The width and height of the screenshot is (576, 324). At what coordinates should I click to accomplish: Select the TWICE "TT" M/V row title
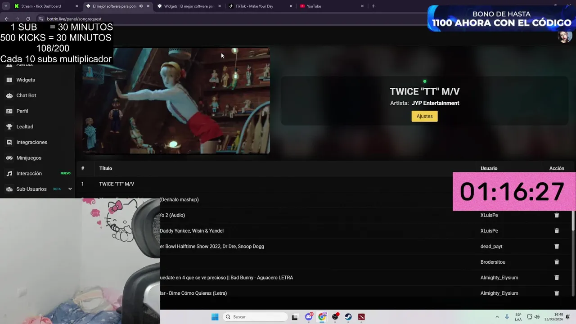click(117, 184)
